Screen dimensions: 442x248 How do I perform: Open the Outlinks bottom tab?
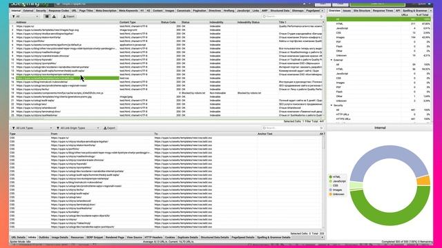[x=44, y=237]
